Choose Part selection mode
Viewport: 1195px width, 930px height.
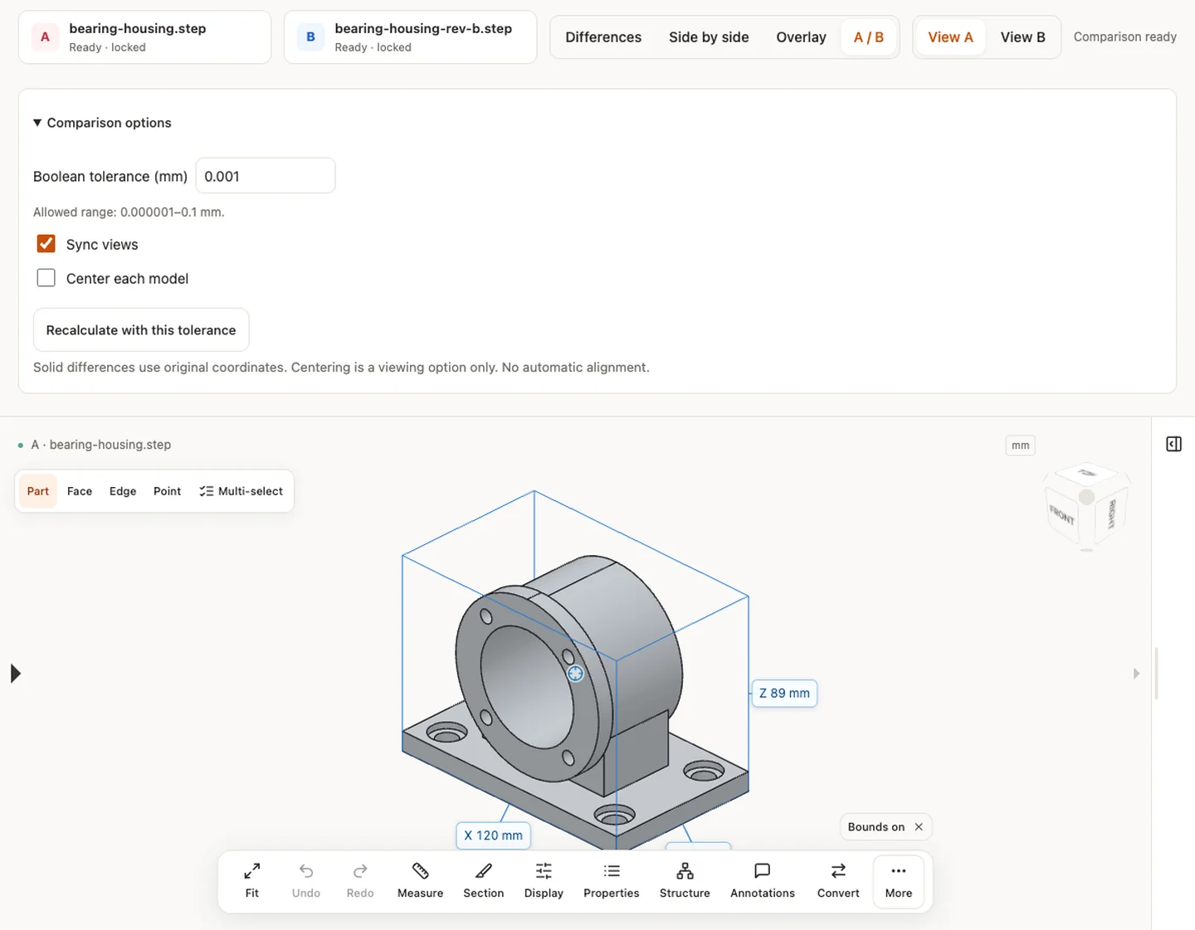(38, 491)
